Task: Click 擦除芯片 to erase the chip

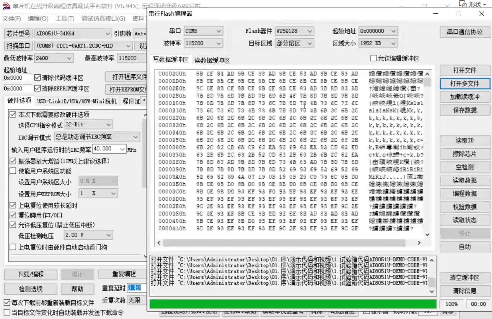Action: point(465,154)
